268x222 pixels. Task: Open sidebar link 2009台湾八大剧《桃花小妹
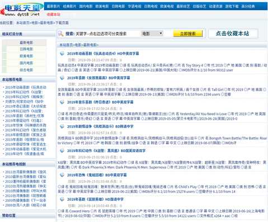tap(25, 205)
